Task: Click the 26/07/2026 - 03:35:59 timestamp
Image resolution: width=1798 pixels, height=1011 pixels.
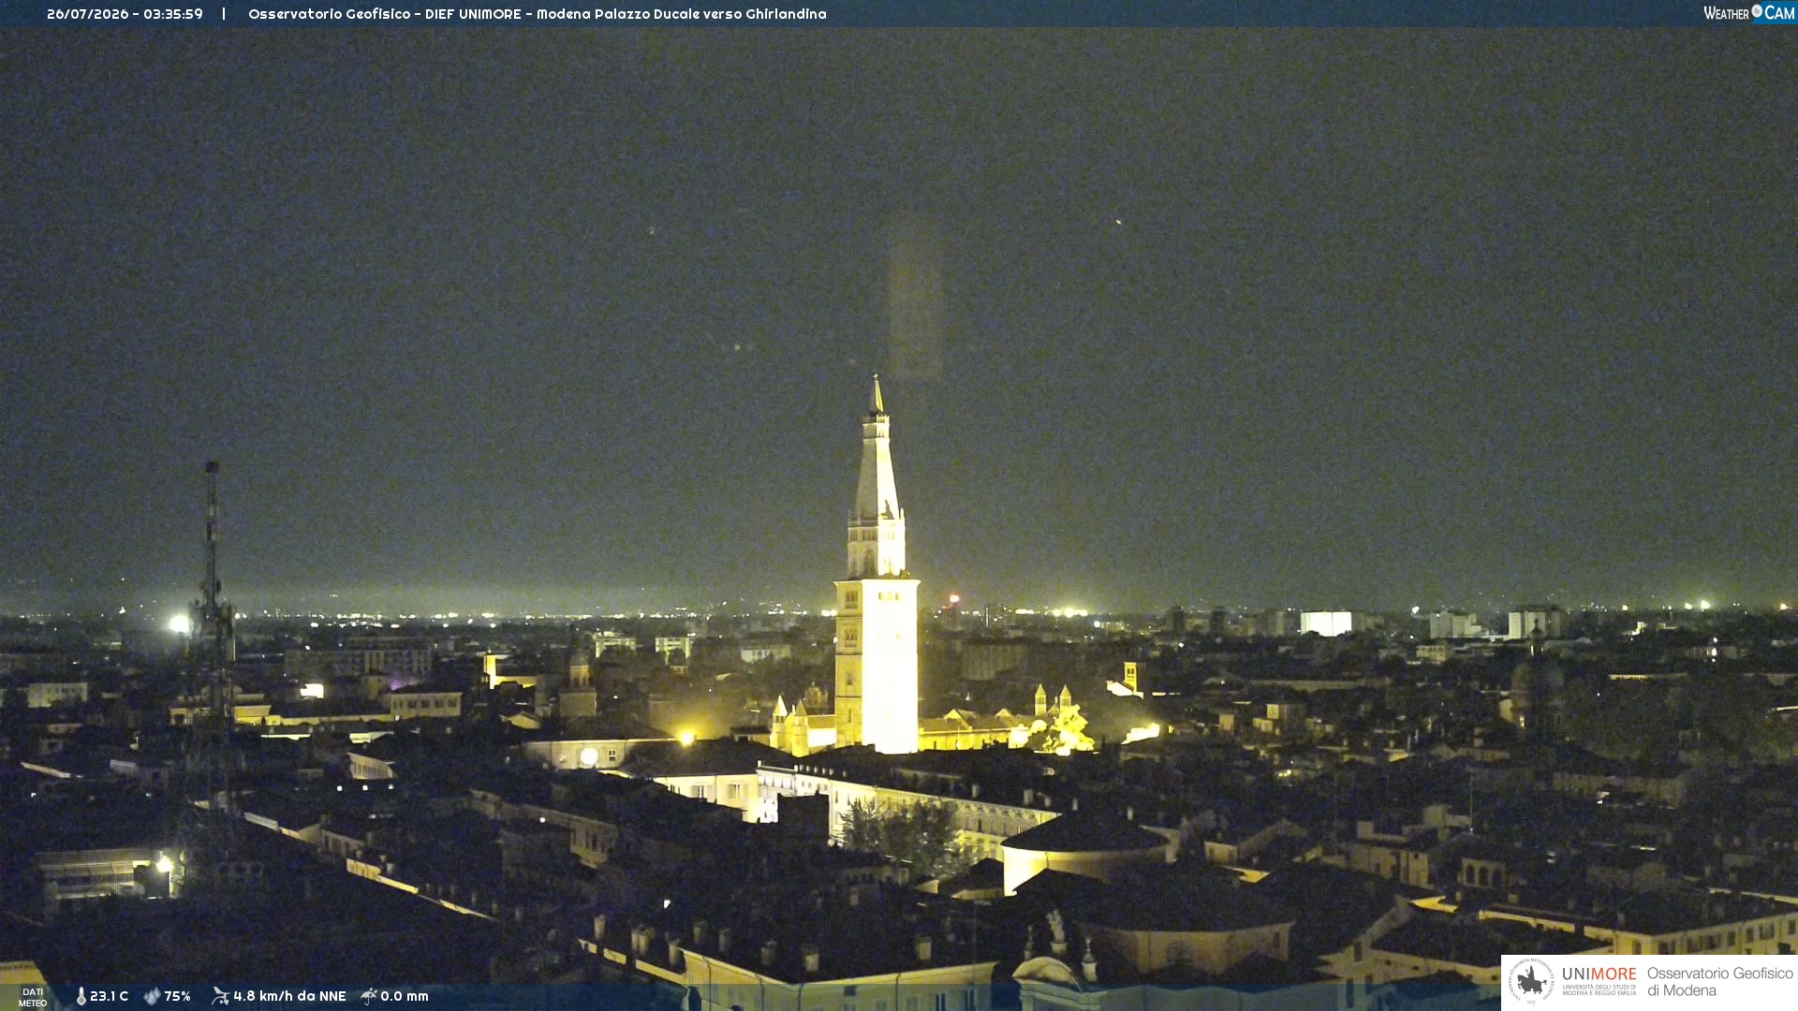Action: [125, 14]
